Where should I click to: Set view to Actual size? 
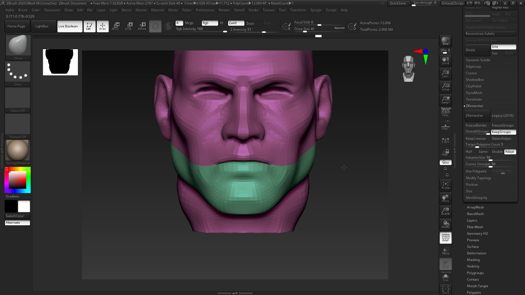tap(445, 87)
